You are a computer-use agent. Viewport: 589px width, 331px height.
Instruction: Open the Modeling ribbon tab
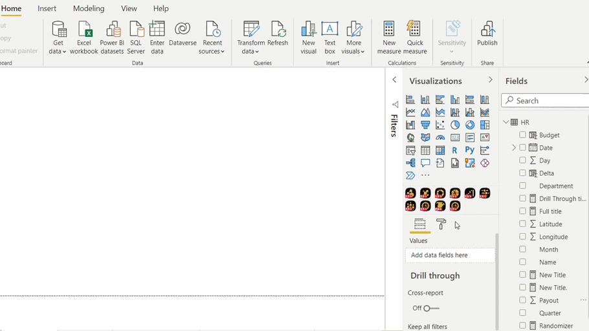89,8
